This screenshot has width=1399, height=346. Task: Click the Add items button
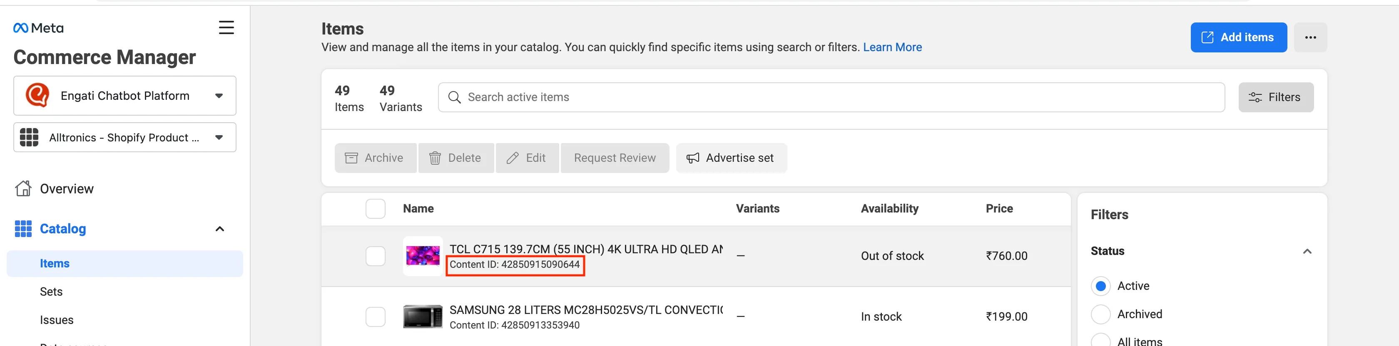[1239, 37]
